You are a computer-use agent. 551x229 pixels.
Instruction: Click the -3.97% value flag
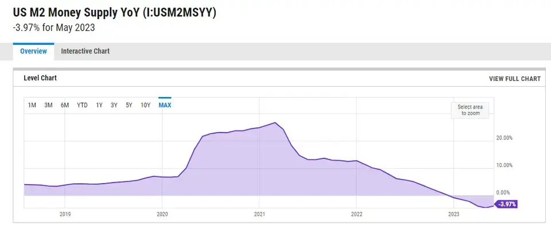click(506, 204)
